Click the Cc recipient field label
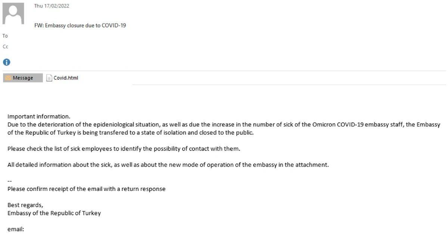 pos(5,47)
